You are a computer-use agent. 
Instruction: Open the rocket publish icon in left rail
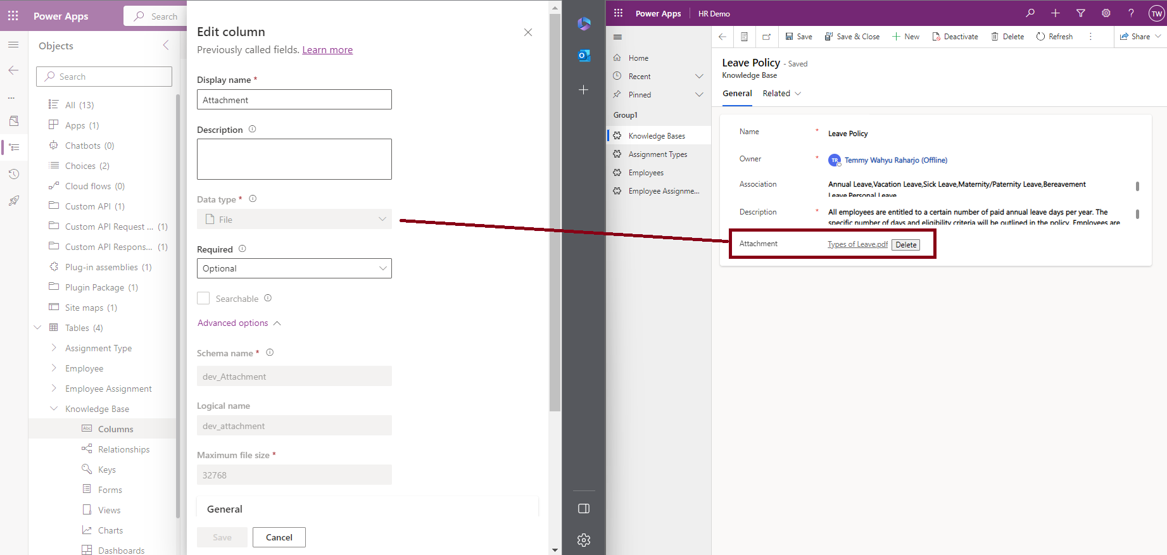(14, 201)
